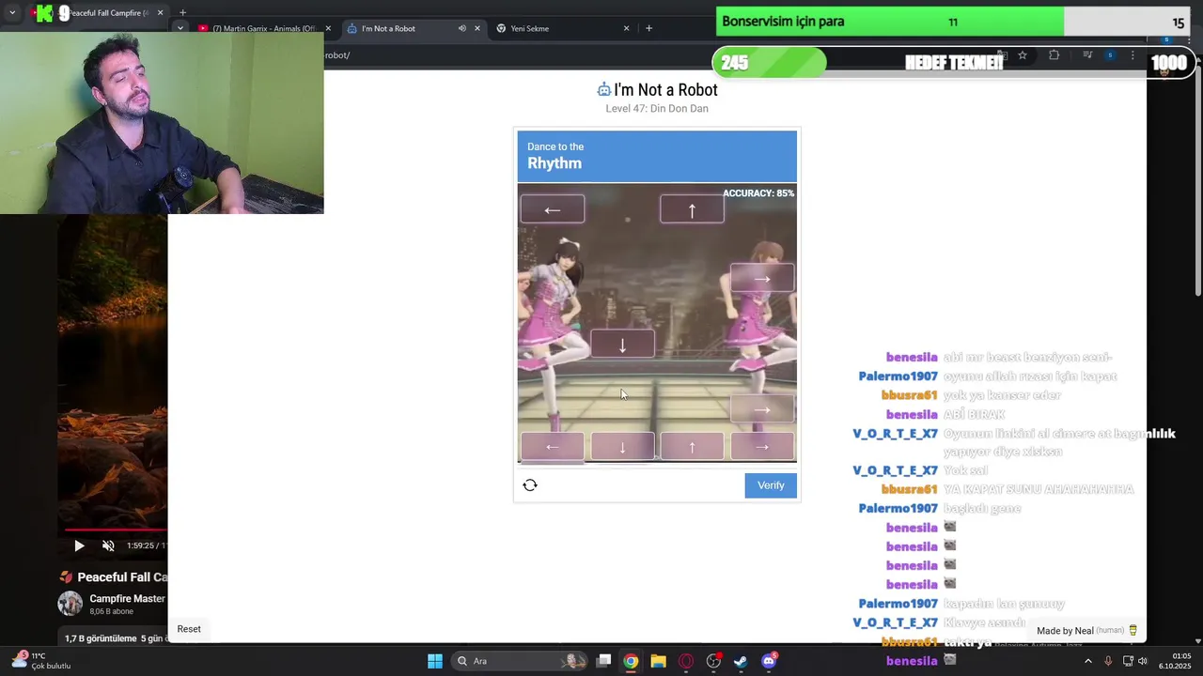Expand the back window tab list chevron

(x=12, y=13)
